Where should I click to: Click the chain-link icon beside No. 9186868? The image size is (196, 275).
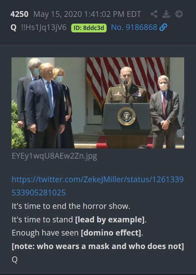(x=163, y=27)
